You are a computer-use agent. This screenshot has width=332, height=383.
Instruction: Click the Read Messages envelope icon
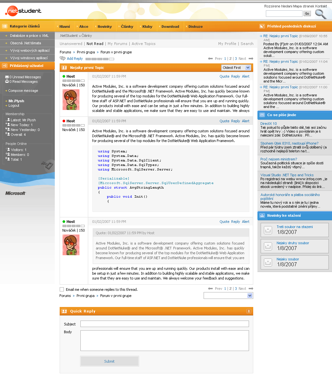(7, 82)
